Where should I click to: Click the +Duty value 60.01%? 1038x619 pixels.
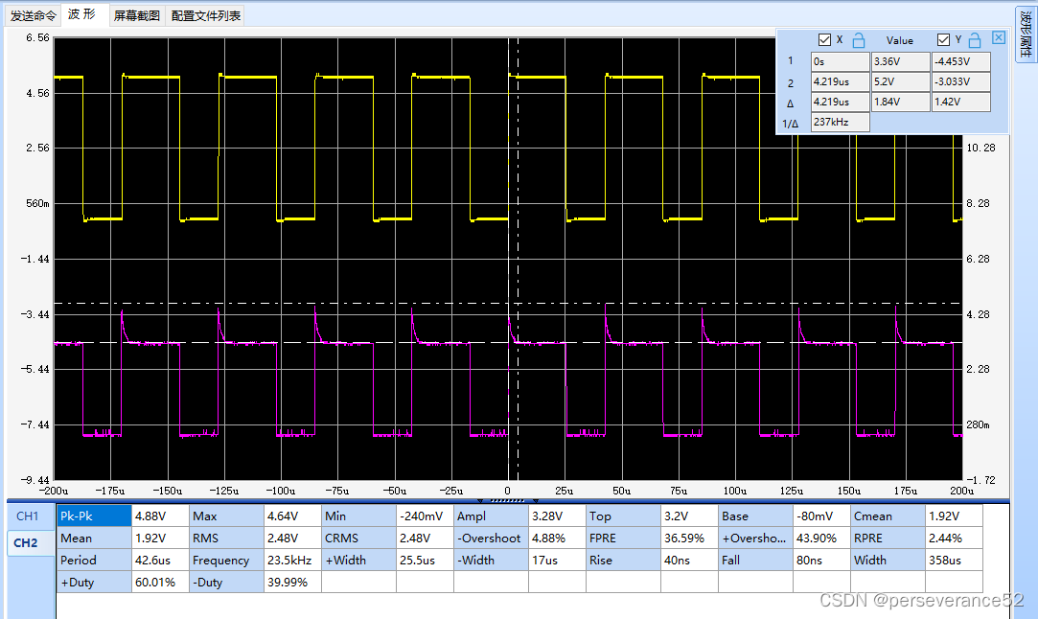tap(160, 583)
